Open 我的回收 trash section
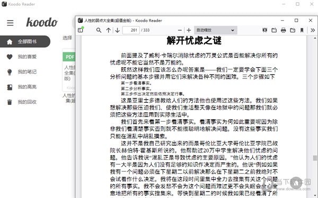Image resolution: width=318 pixels, height=198 pixels. tap(27, 102)
